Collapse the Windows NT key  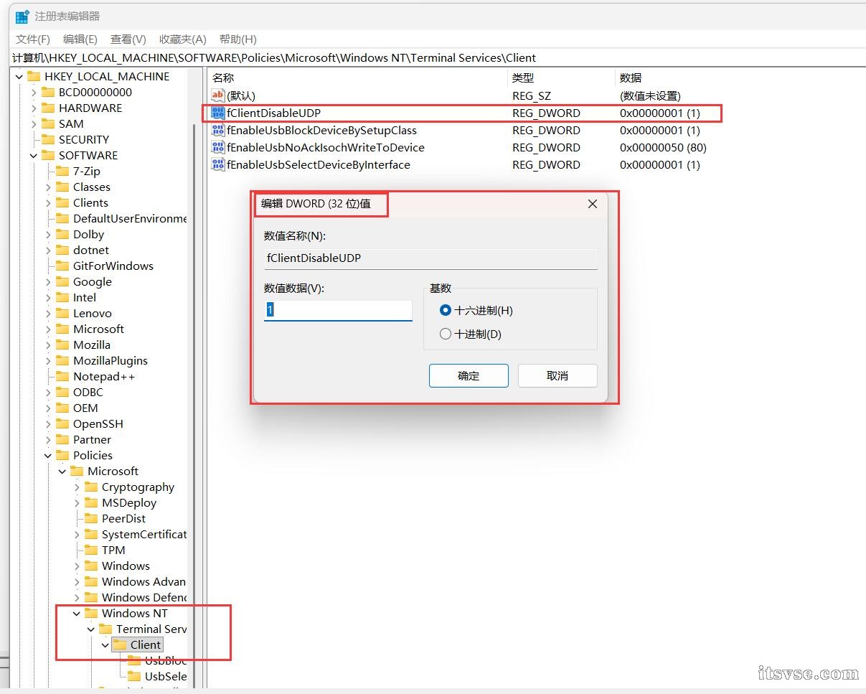(77, 614)
